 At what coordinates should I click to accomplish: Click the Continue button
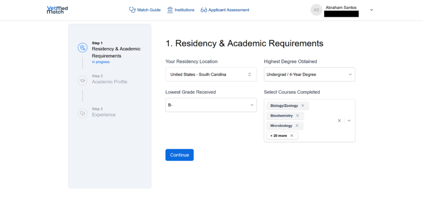(x=179, y=155)
